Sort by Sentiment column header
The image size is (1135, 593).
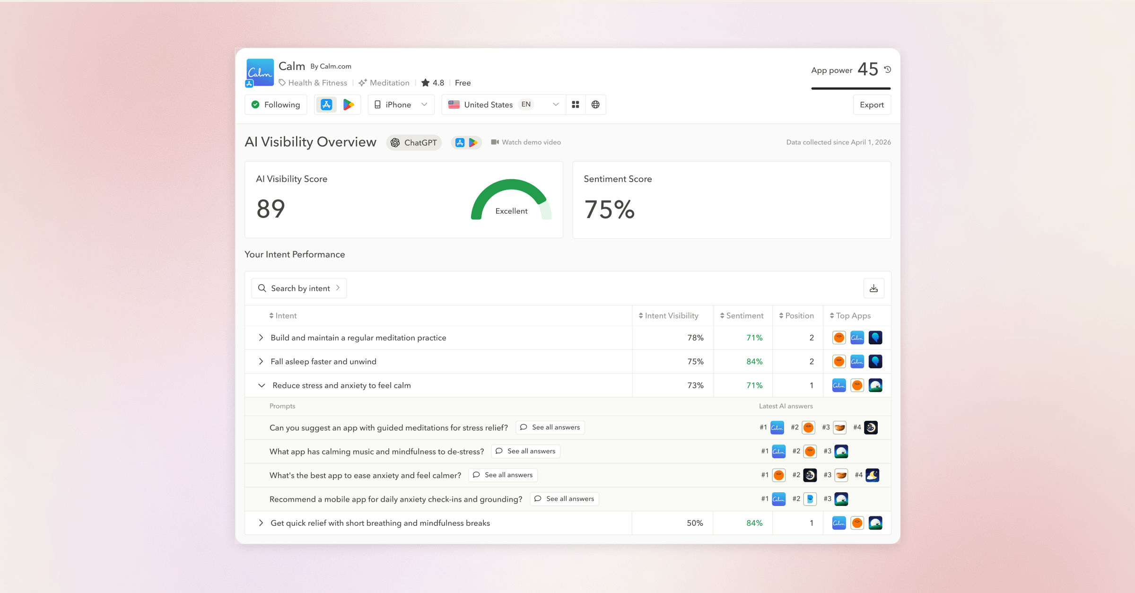coord(742,315)
